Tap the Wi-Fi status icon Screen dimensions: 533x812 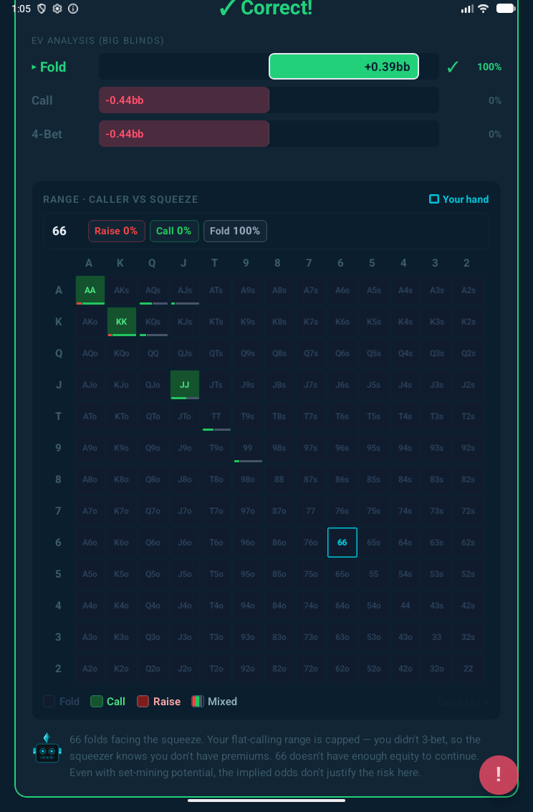(x=483, y=9)
